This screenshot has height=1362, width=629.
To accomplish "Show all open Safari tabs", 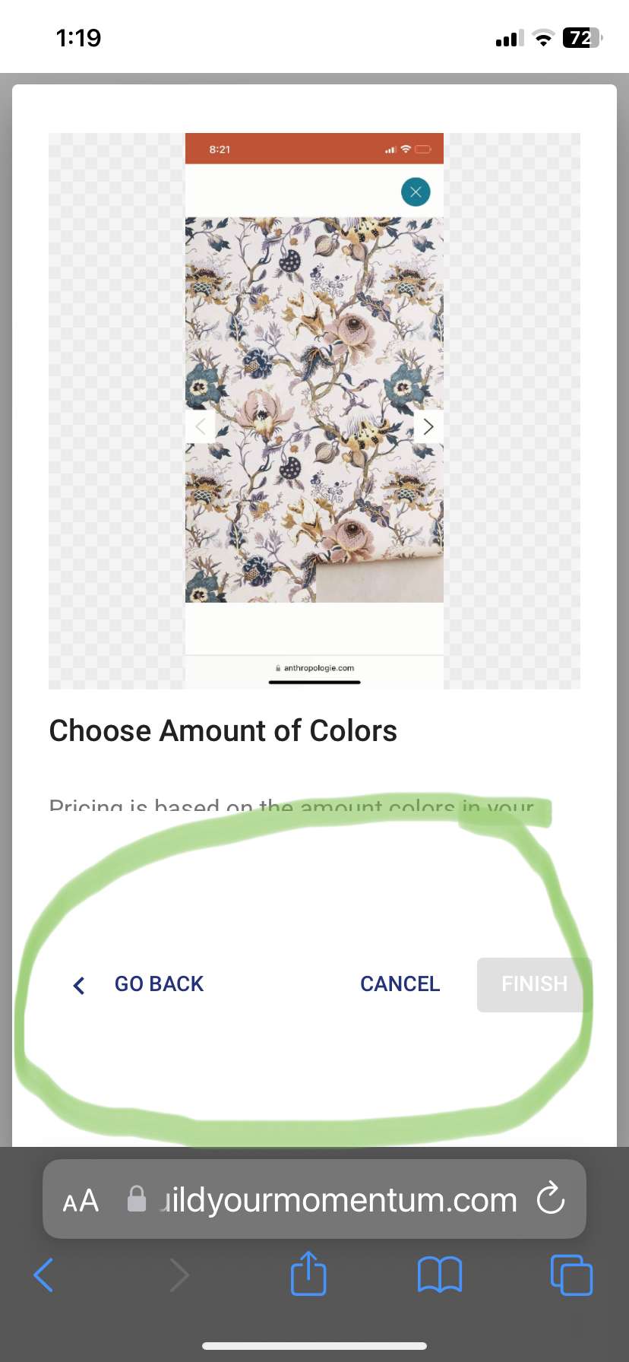I will 571,1275.
